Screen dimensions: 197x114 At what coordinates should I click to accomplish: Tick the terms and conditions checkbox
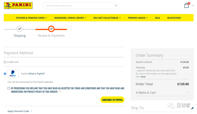pos(9,88)
